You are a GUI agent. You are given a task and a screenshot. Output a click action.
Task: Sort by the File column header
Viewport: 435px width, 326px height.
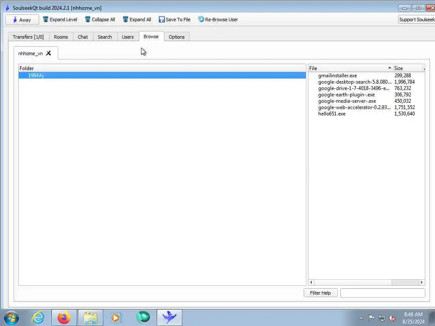pyautogui.click(x=350, y=68)
